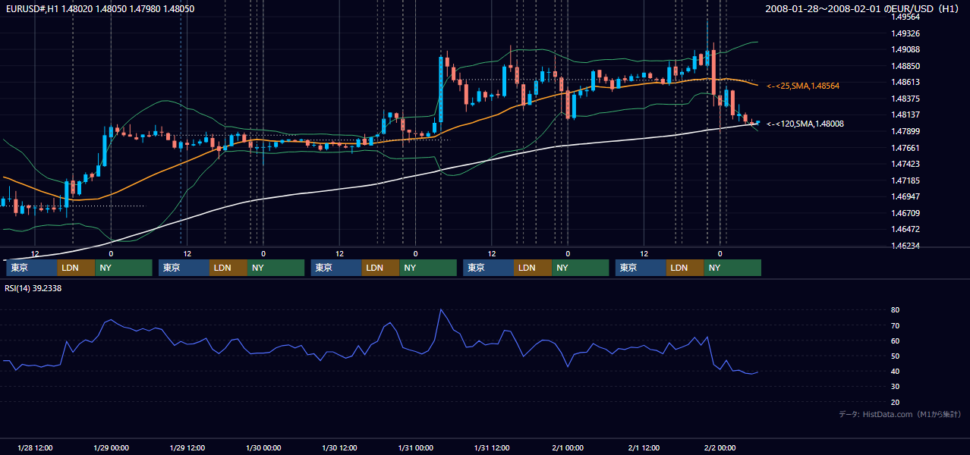Screen dimensions: 970x455
Task: Click price axis value 1.48375
Action: 905,99
